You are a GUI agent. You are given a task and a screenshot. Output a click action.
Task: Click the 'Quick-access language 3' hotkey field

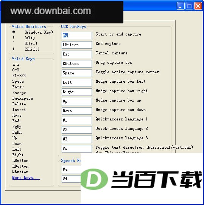click(77, 139)
